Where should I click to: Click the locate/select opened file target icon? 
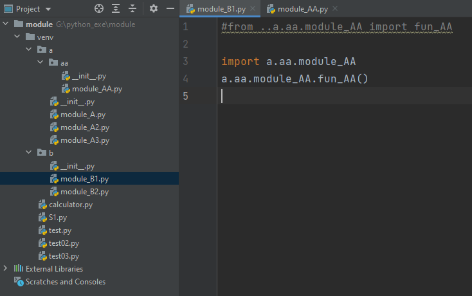pyautogui.click(x=99, y=9)
